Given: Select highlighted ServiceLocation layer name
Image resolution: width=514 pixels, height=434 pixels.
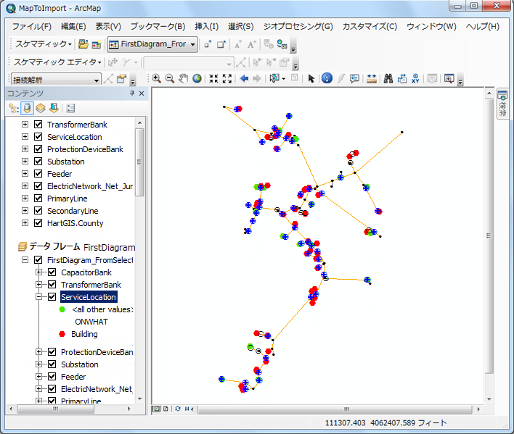Looking at the screenshot, I should (x=89, y=297).
